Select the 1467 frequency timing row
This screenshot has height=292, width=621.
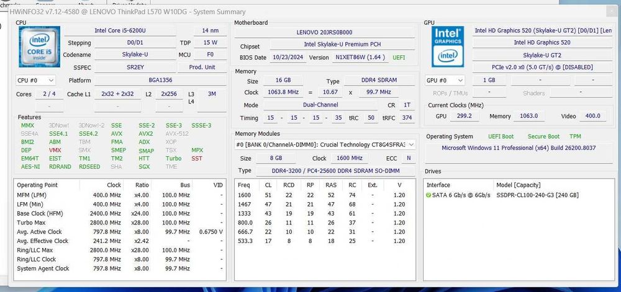[x=325, y=205]
